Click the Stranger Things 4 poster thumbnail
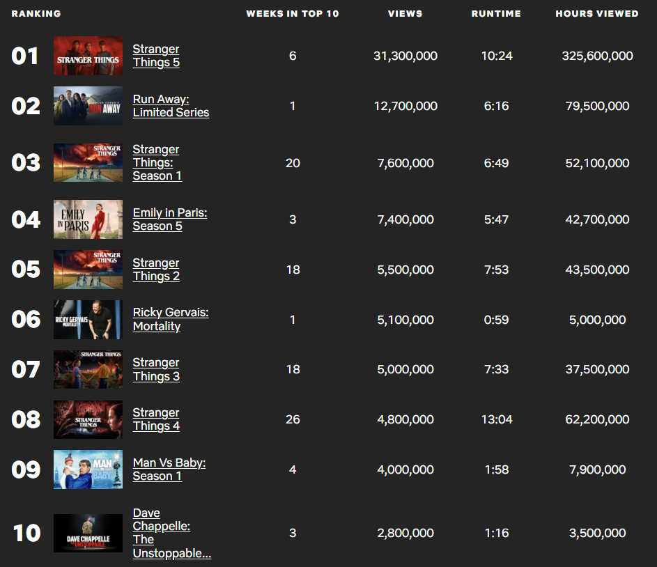 pos(88,419)
